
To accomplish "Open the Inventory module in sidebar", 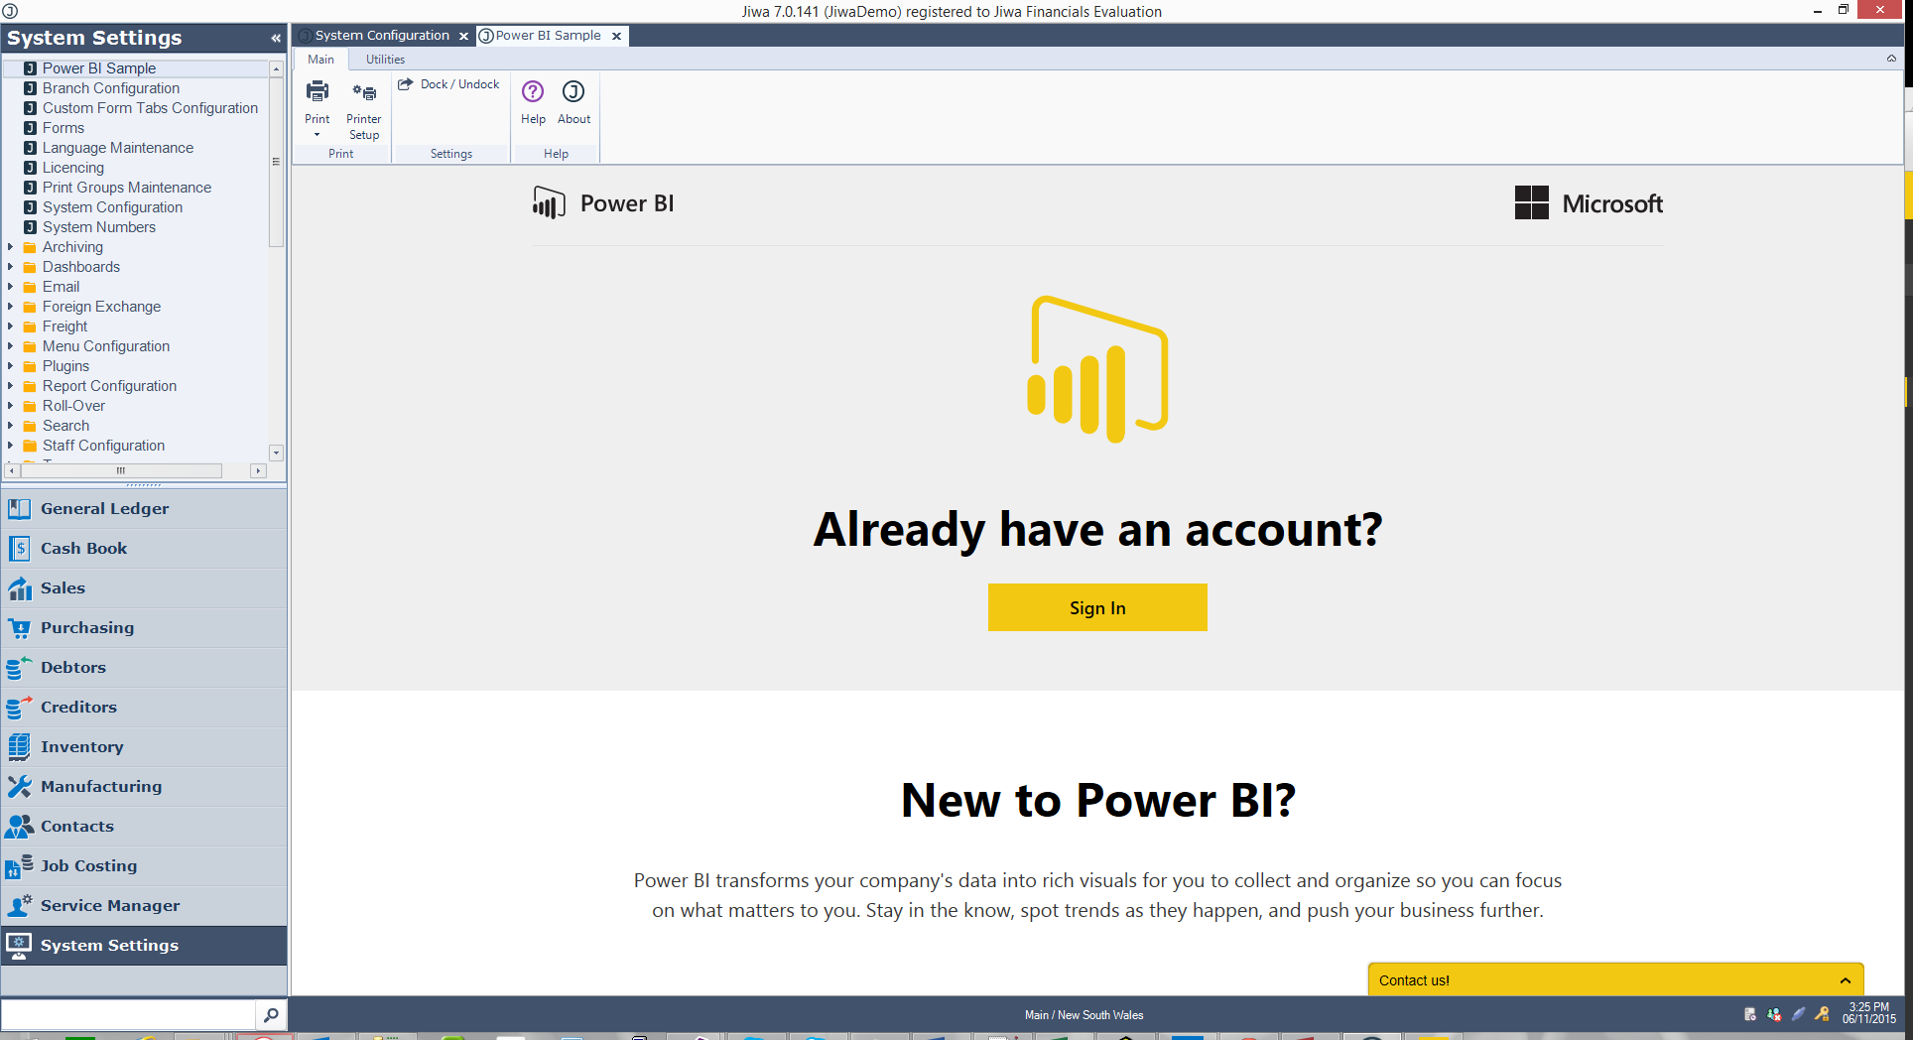I will tap(81, 746).
